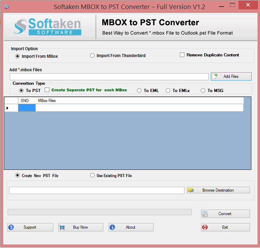Image resolution: width=260 pixels, height=248 pixels.
Task: Click the folder icon on Browse Destination
Action: [x=191, y=190]
